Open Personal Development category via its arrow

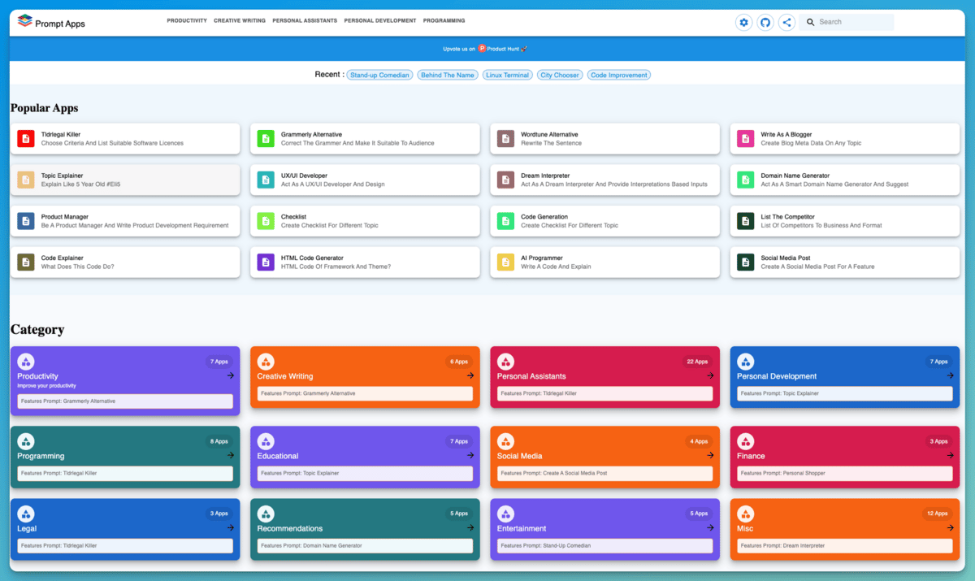pyautogui.click(x=951, y=375)
